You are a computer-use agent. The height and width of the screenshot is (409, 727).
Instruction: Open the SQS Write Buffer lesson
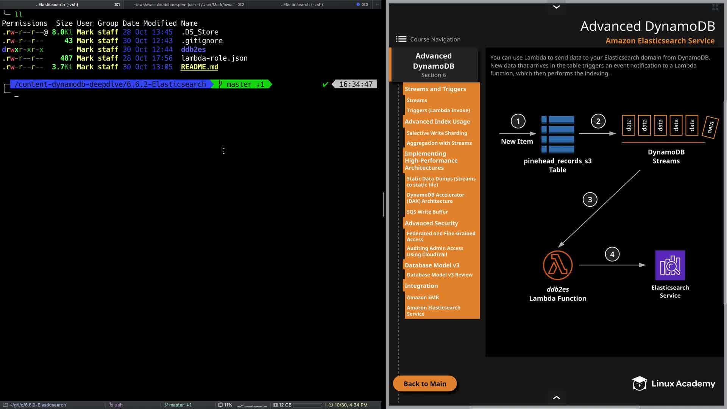coord(427,212)
